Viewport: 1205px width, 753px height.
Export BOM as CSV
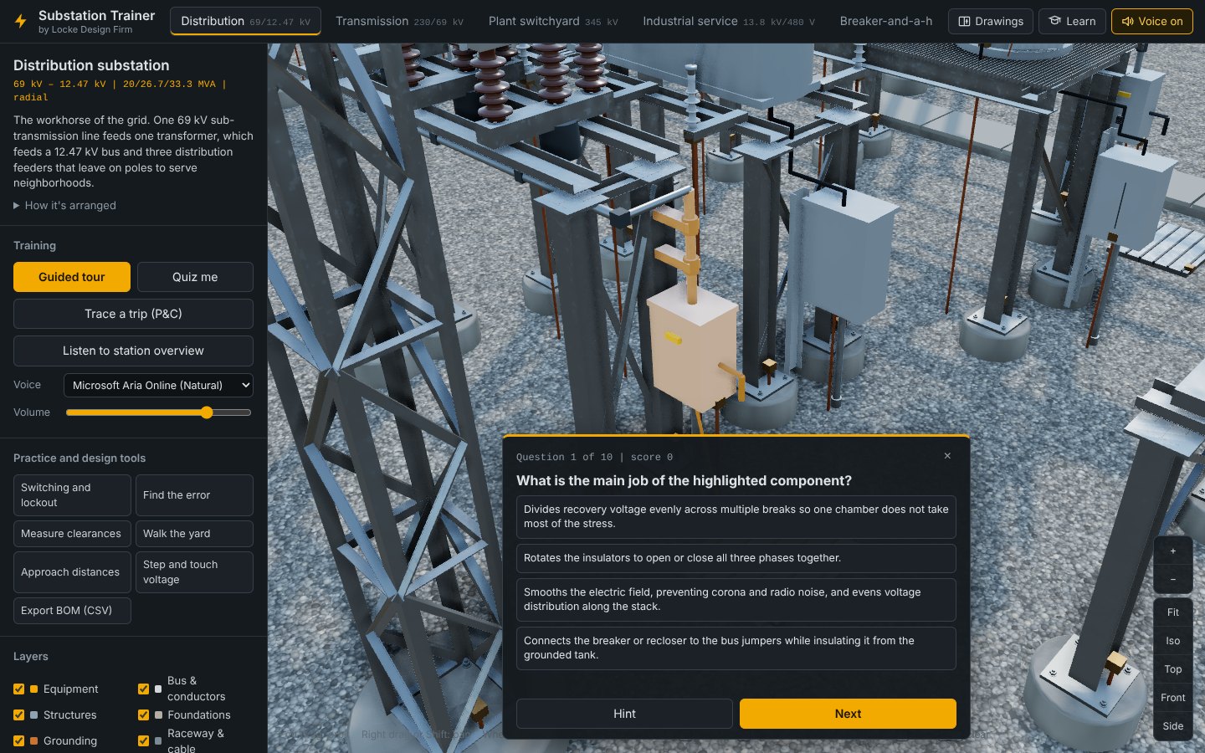[72, 611]
